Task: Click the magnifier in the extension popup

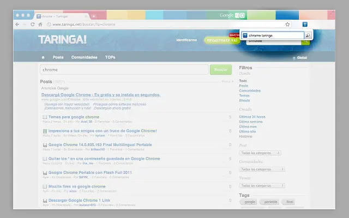Action: [308, 35]
